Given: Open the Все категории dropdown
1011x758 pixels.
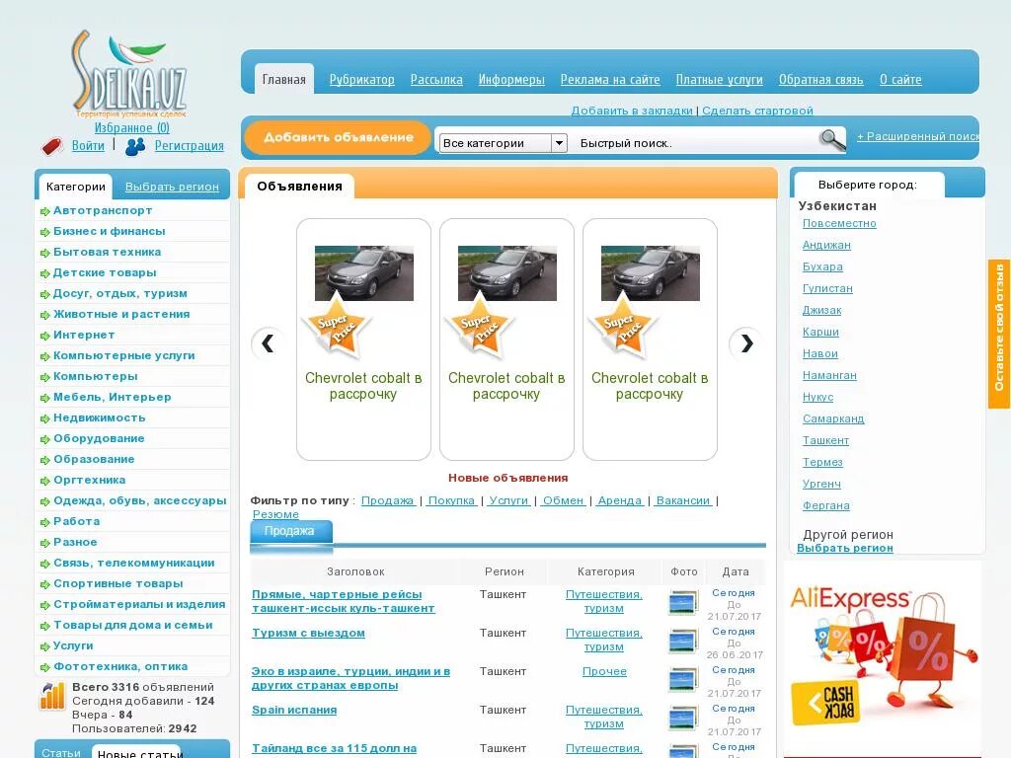Looking at the screenshot, I should coord(503,143).
